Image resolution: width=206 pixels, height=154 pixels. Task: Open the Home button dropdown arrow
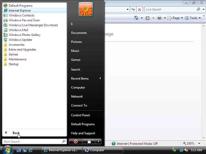point(142,18)
